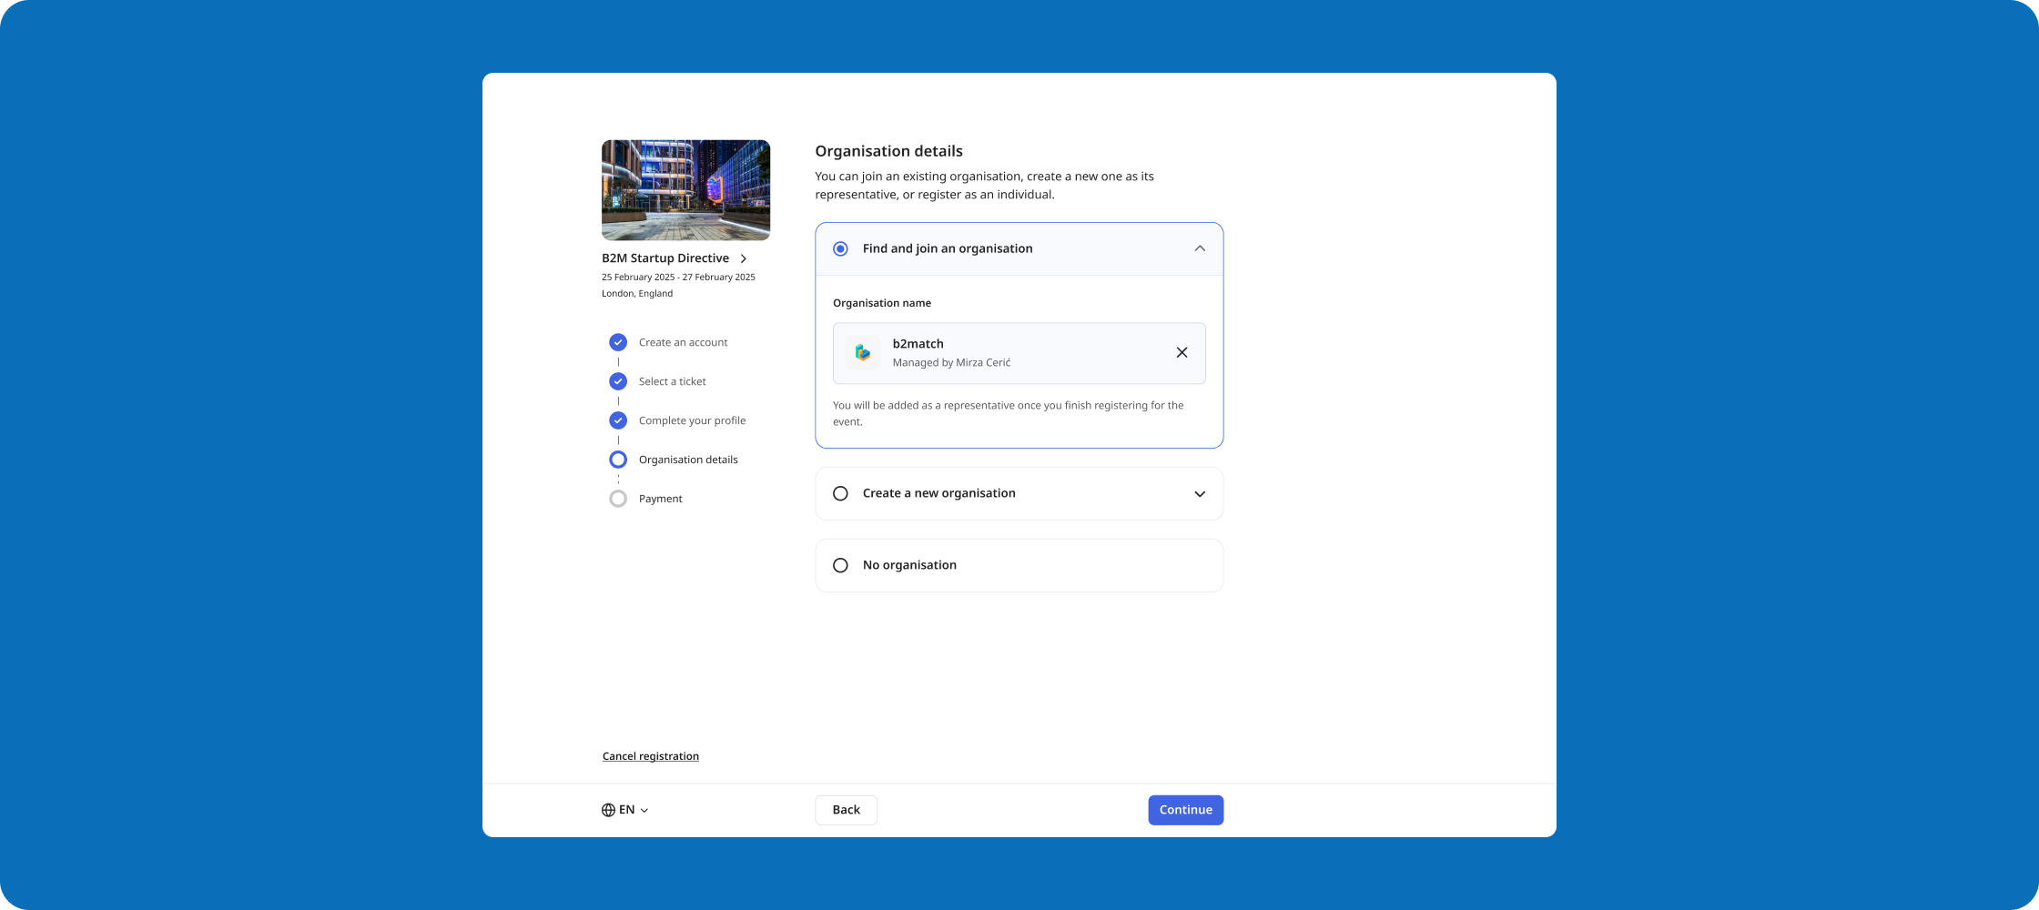The image size is (2039, 910).
Task: Click the b2match organisation name field
Action: coord(1019,353)
